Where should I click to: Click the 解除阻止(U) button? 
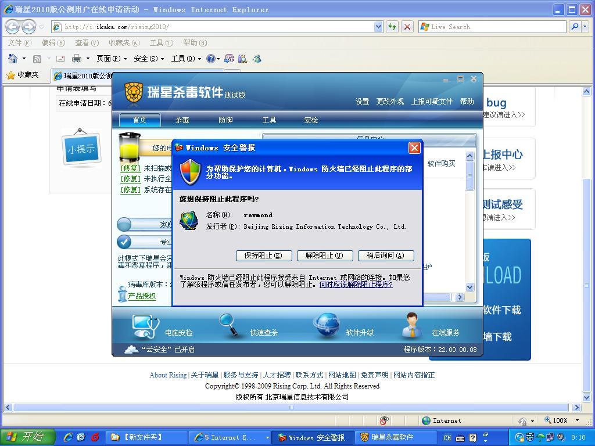[325, 256]
